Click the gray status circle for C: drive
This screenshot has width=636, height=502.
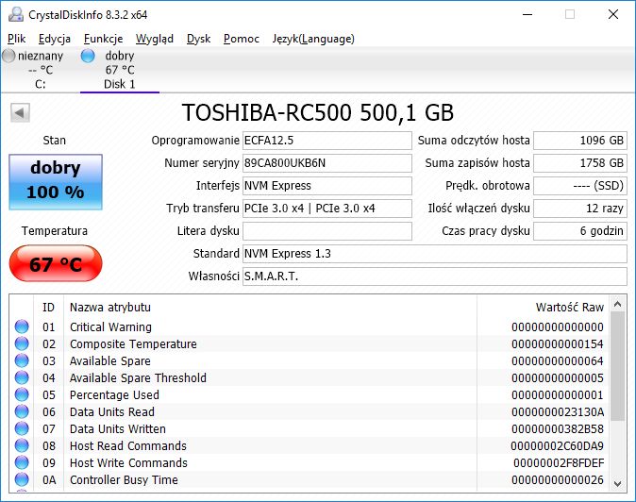[x=8, y=56]
